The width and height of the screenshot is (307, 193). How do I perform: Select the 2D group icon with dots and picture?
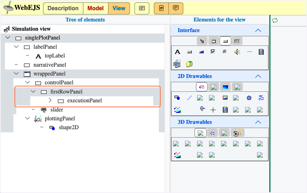click(x=177, y=110)
